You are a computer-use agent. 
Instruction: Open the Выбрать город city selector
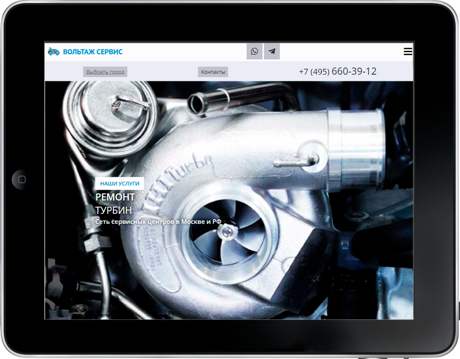click(105, 72)
